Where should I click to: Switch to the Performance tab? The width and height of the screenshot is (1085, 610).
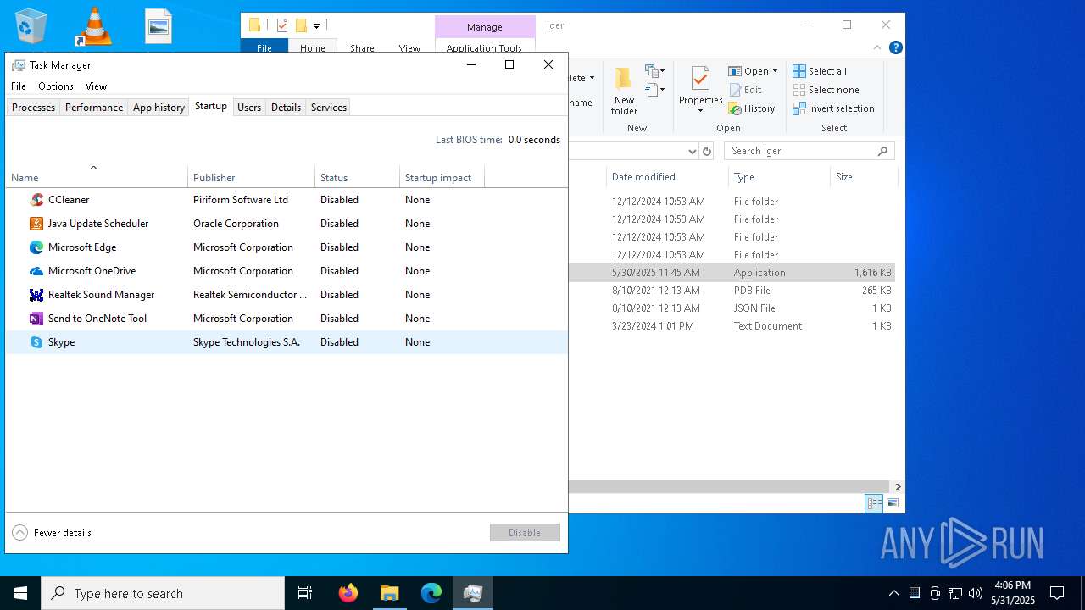click(x=94, y=108)
